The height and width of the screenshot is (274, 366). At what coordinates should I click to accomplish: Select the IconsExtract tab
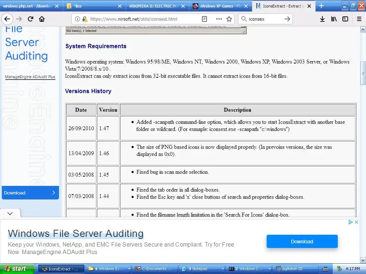click(x=283, y=6)
